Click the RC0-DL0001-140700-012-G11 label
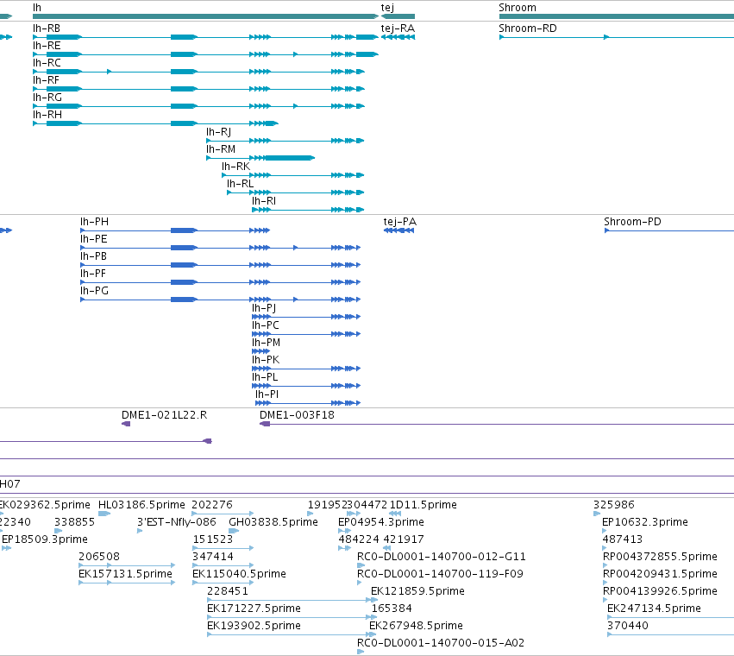This screenshot has width=734, height=656. [x=442, y=557]
